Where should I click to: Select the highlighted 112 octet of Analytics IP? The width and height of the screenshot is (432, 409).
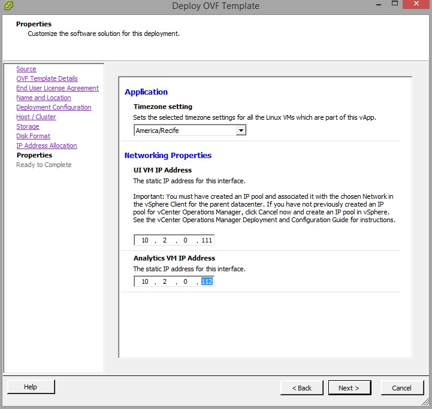pos(207,281)
